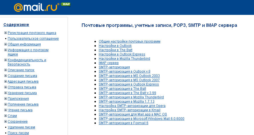Screen dimensions: 254x135
Task: Open Создание письма sidebar link
Action: [x=22, y=76]
